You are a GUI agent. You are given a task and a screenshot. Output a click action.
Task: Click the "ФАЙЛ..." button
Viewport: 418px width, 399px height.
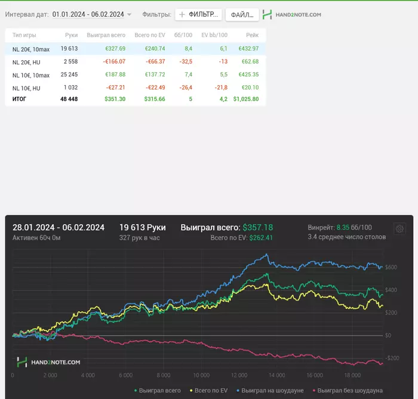pos(242,15)
